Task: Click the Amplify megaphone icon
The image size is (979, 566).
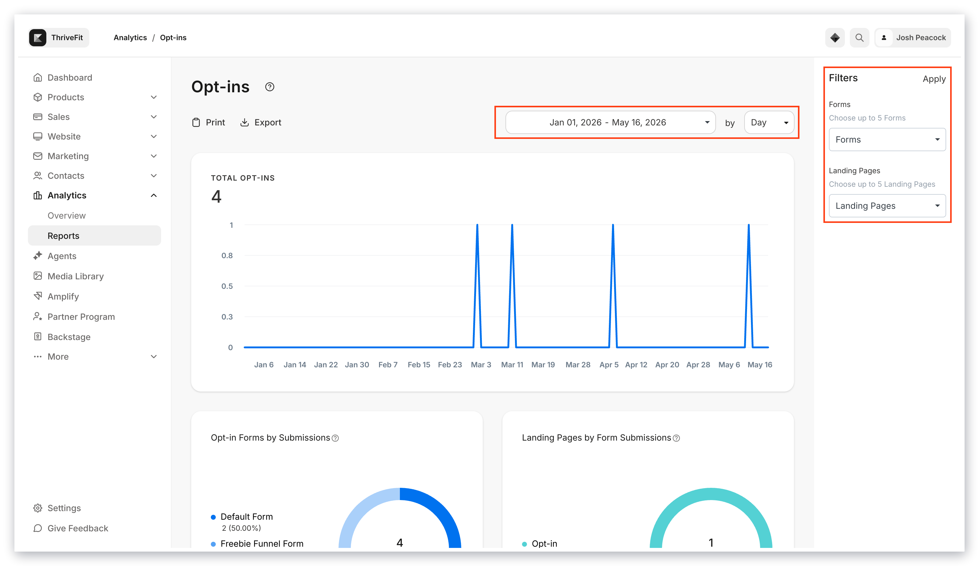Action: coord(38,296)
